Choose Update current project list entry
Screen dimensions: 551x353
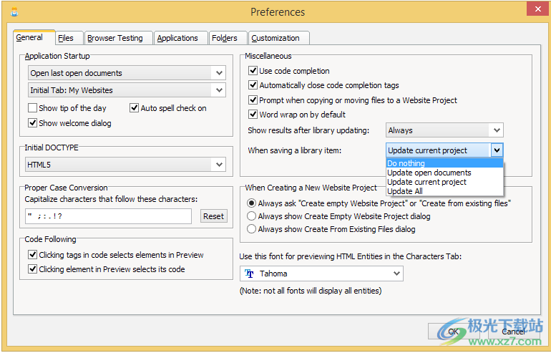[444, 182]
